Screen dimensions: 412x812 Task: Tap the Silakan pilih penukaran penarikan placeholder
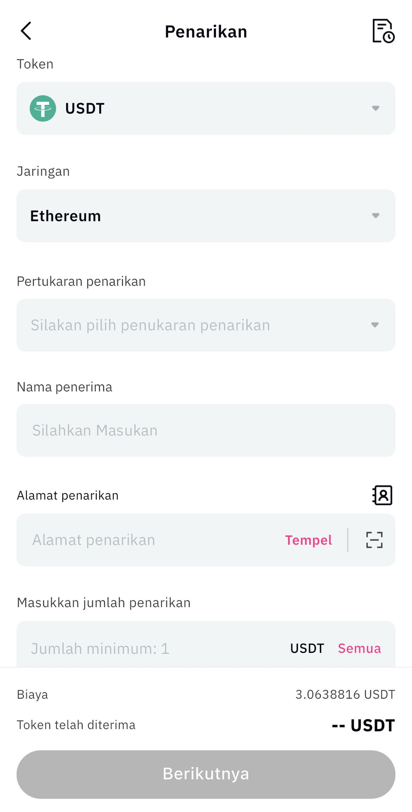coord(151,325)
